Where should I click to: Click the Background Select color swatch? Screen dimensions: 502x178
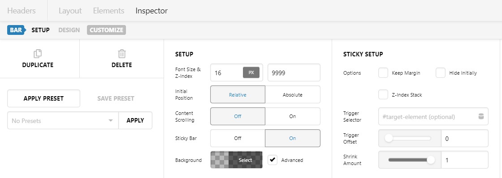(237, 160)
